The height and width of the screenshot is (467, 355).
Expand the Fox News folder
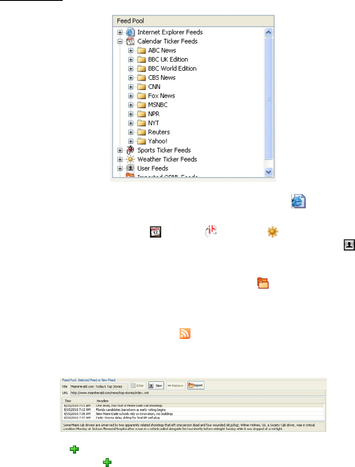[x=131, y=96]
